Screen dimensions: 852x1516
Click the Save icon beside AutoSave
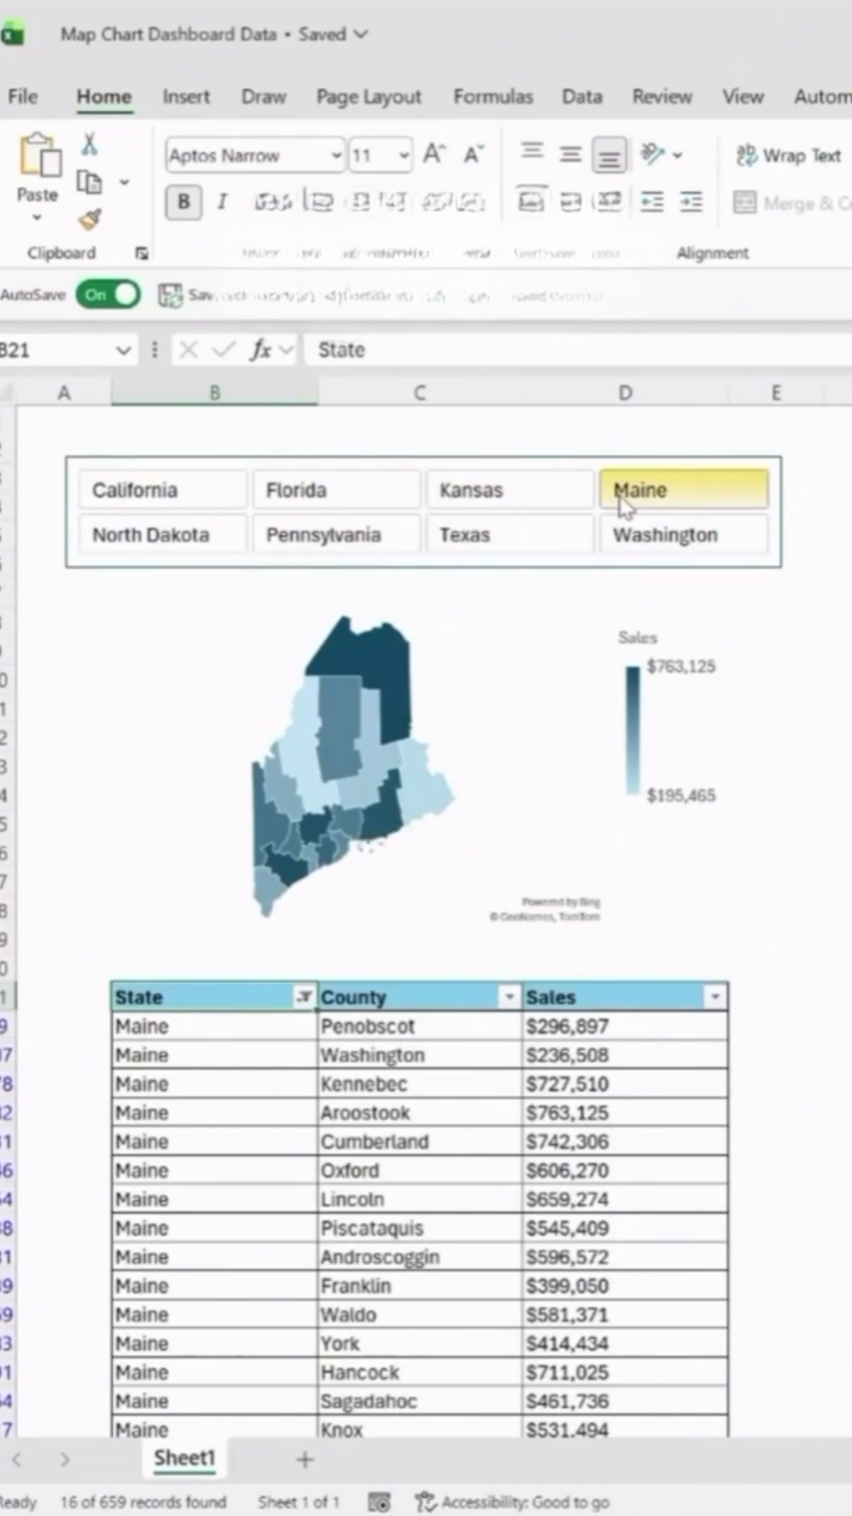(x=170, y=295)
